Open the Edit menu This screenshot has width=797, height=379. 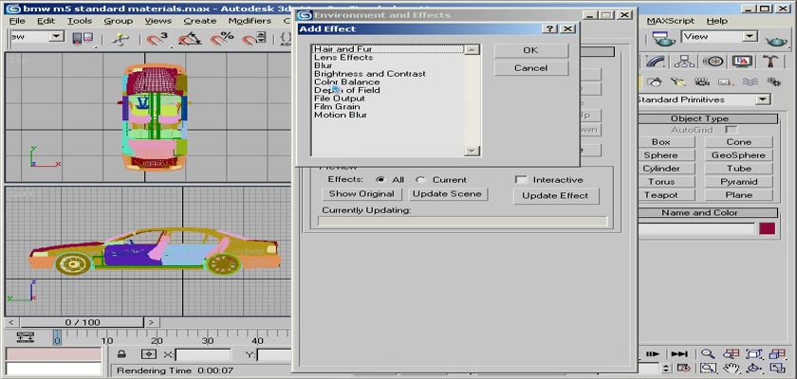point(46,21)
